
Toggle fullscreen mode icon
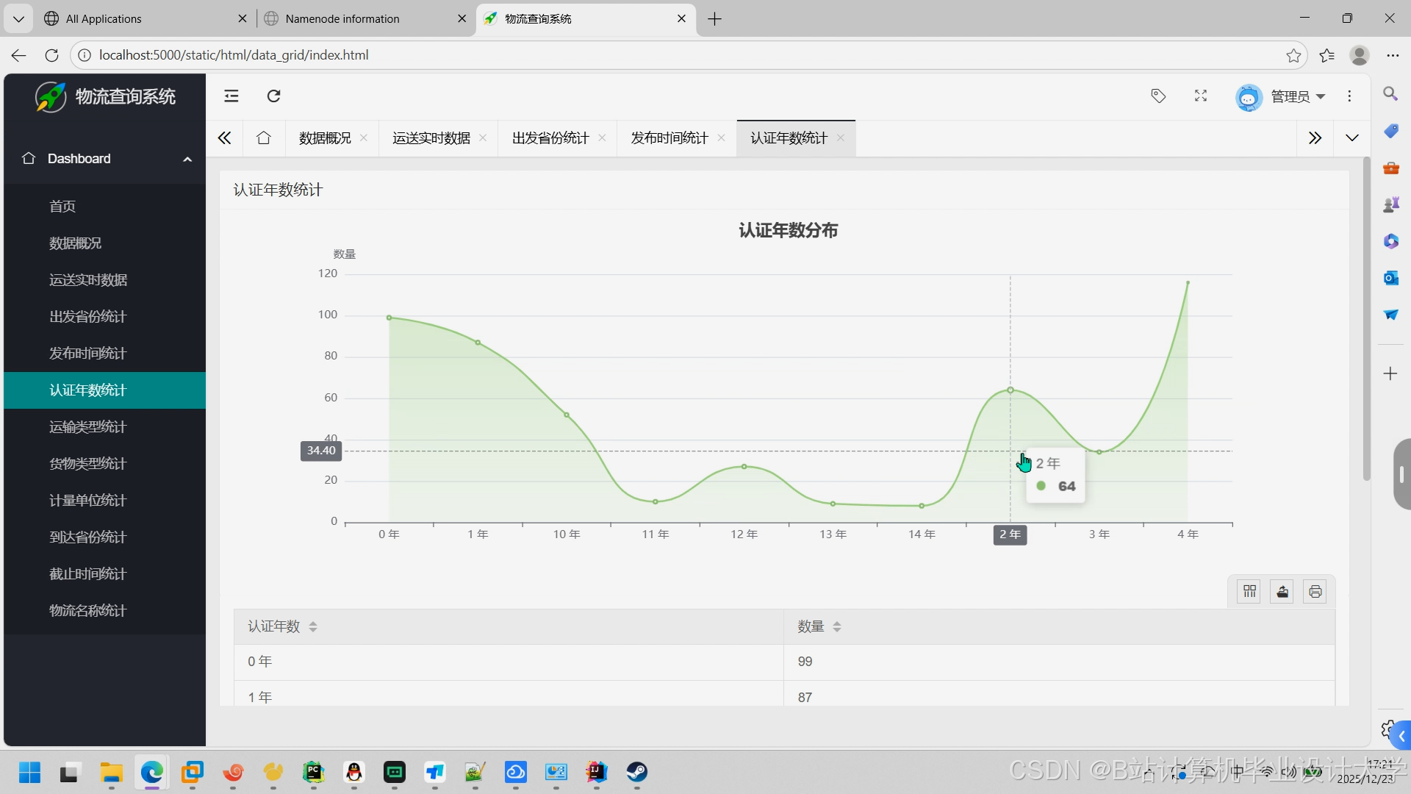pos(1201,96)
